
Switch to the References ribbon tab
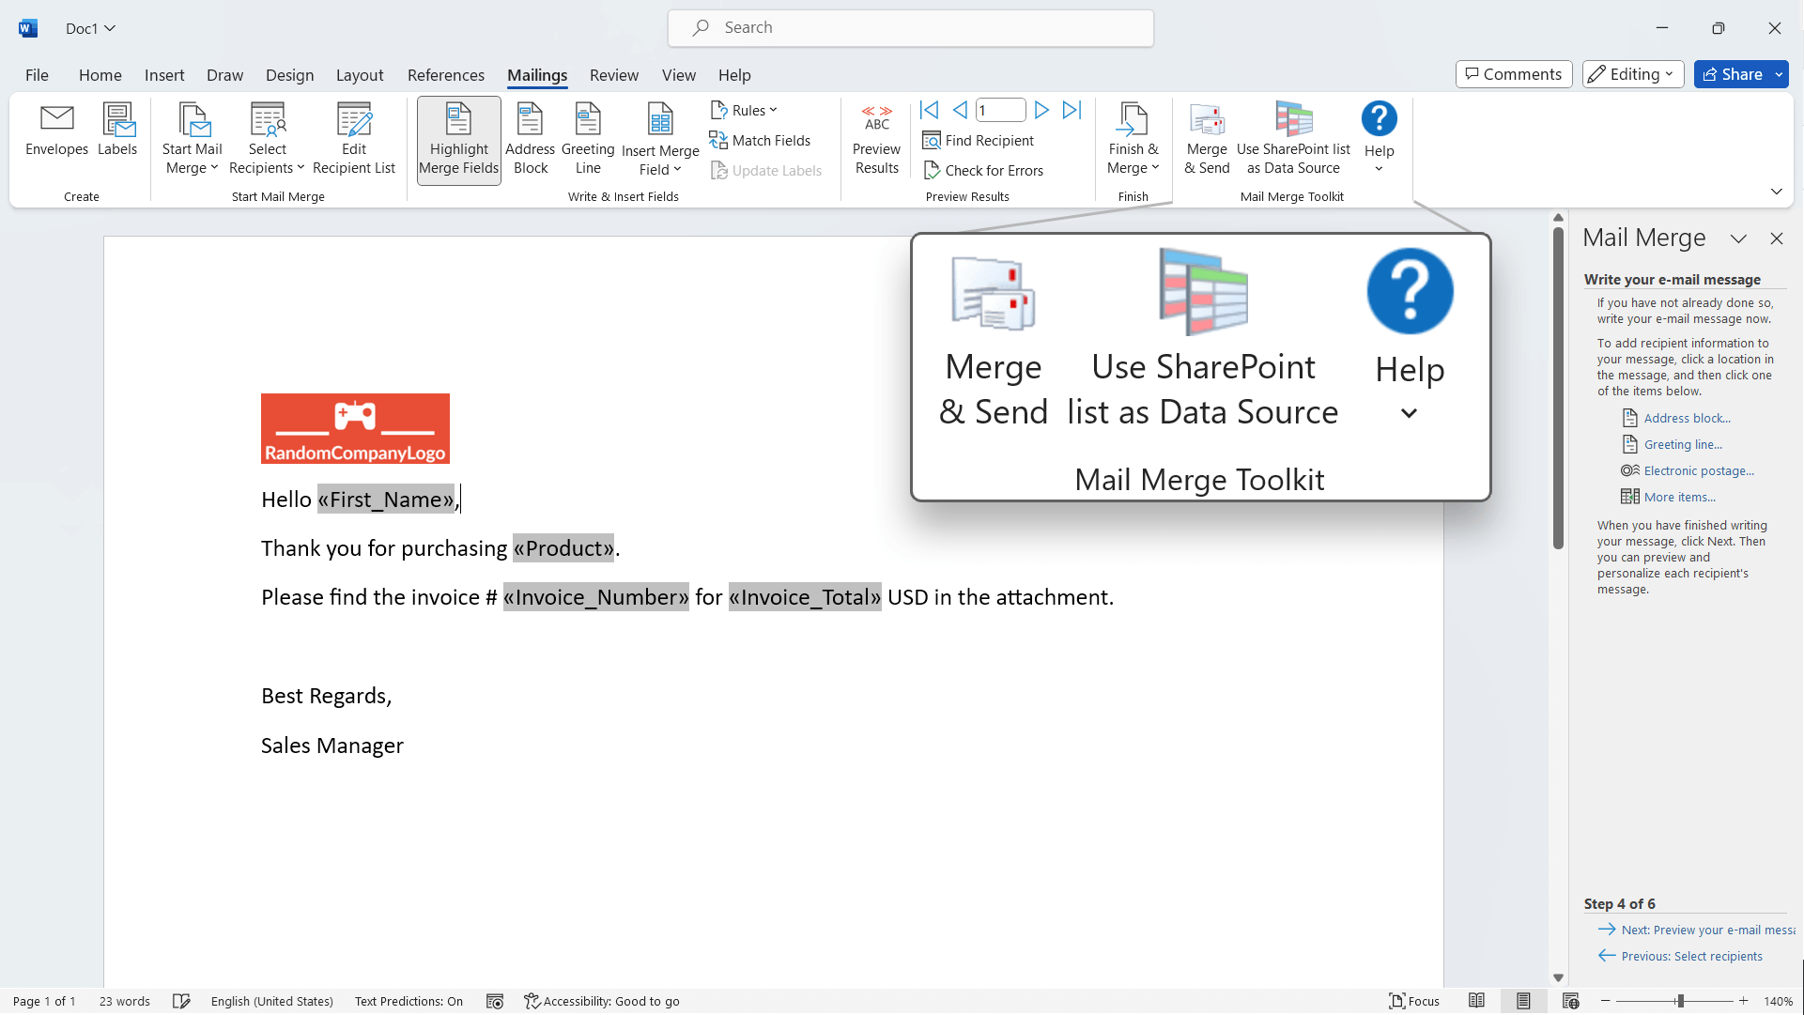(x=446, y=75)
